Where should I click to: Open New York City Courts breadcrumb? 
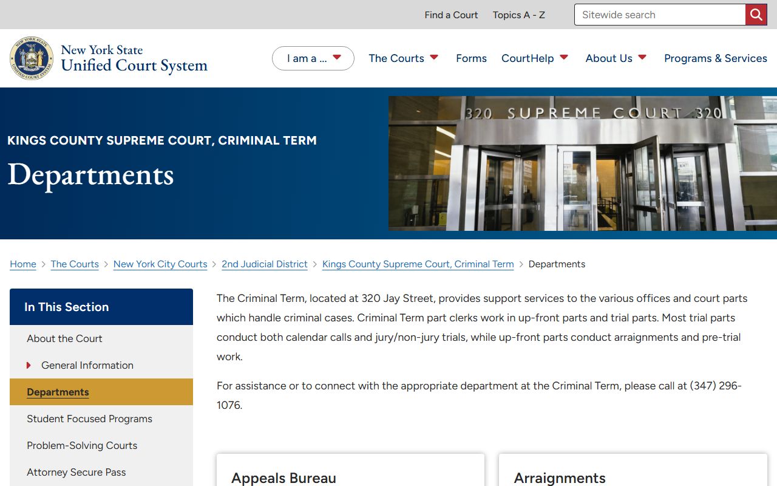pos(160,264)
